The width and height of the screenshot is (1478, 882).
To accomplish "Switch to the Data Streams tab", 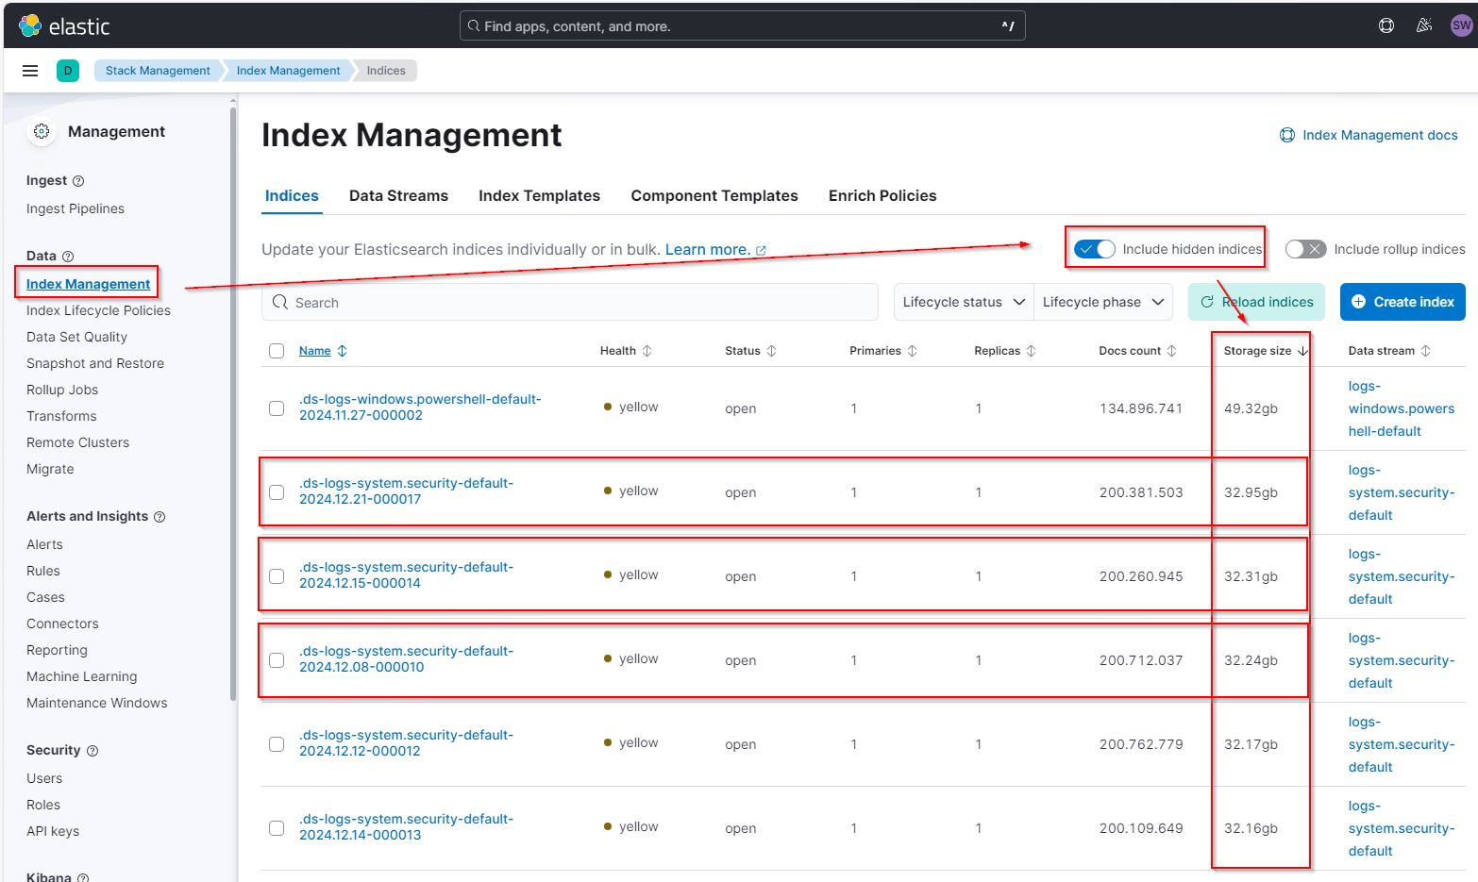I will pos(398,196).
